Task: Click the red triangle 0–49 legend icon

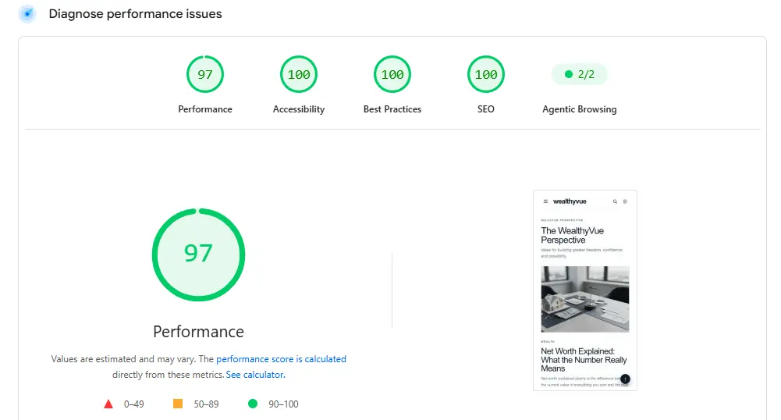Action: pos(108,404)
